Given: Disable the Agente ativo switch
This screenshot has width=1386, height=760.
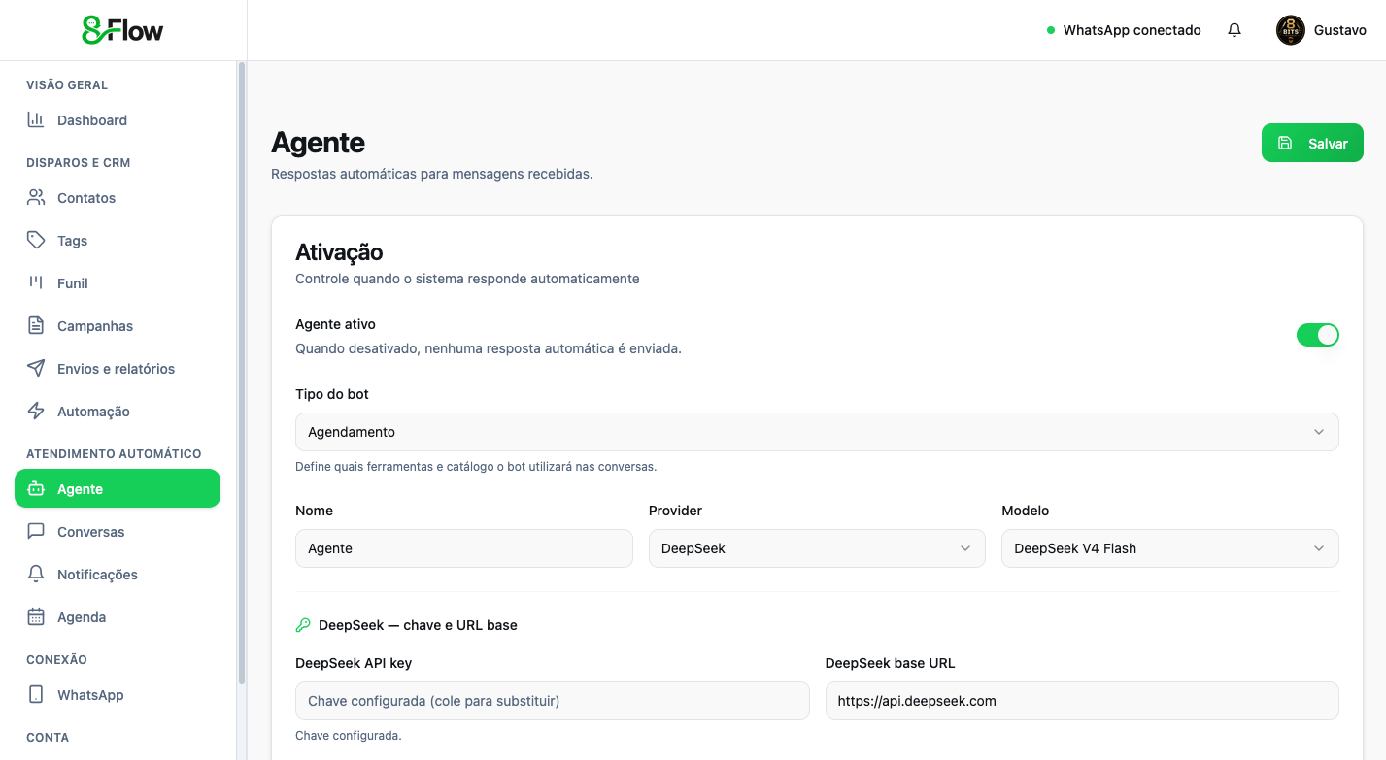Looking at the screenshot, I should (1318, 335).
